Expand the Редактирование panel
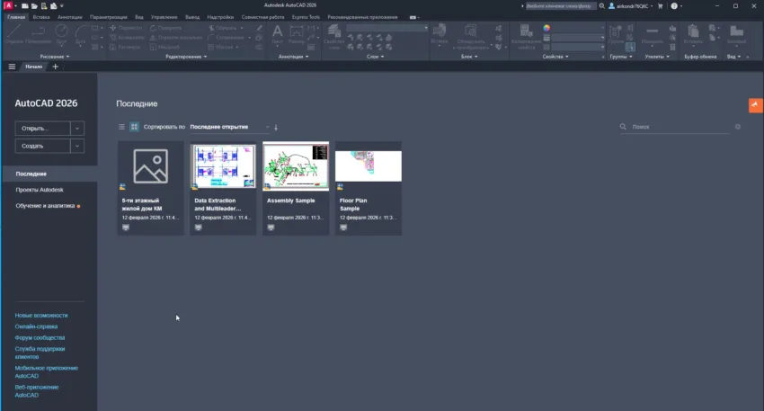Viewport: 764px width, 411px height. pyautogui.click(x=186, y=57)
